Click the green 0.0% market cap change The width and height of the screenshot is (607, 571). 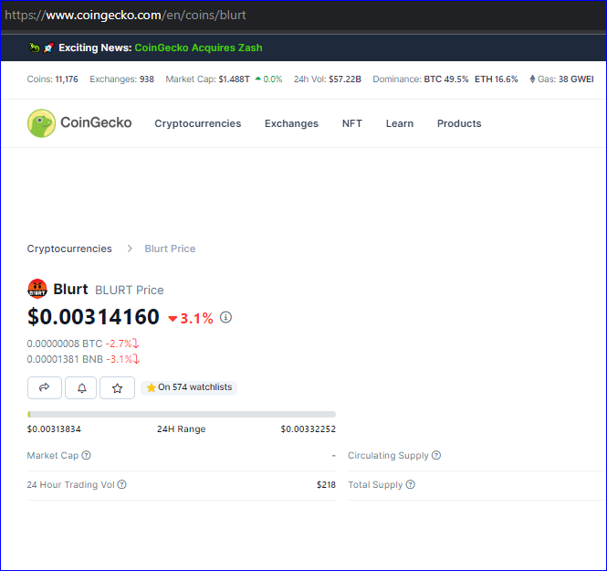(x=268, y=79)
